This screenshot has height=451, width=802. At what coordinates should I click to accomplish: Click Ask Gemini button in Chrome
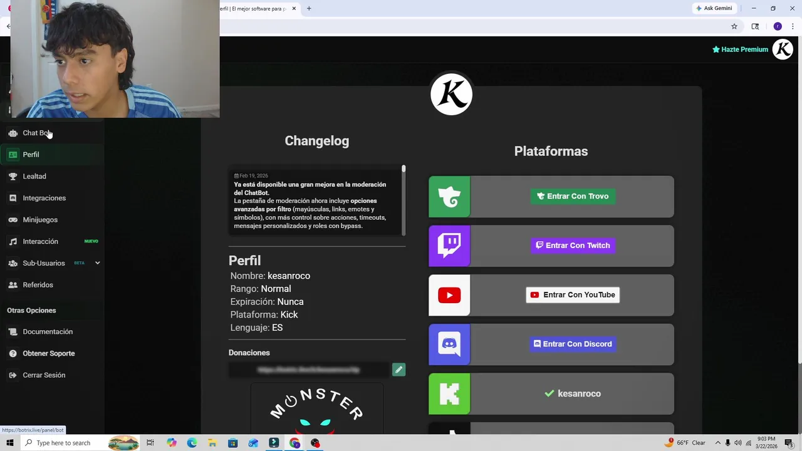point(714,8)
